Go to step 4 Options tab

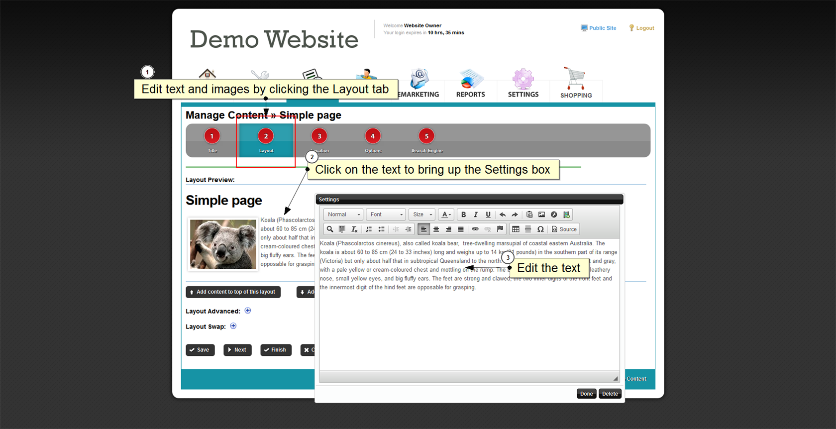[373, 136]
